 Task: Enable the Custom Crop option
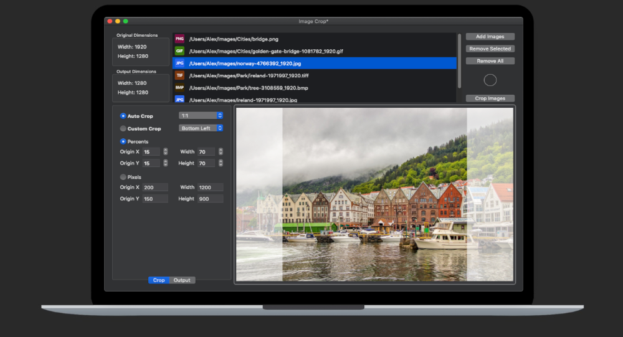[123, 128]
